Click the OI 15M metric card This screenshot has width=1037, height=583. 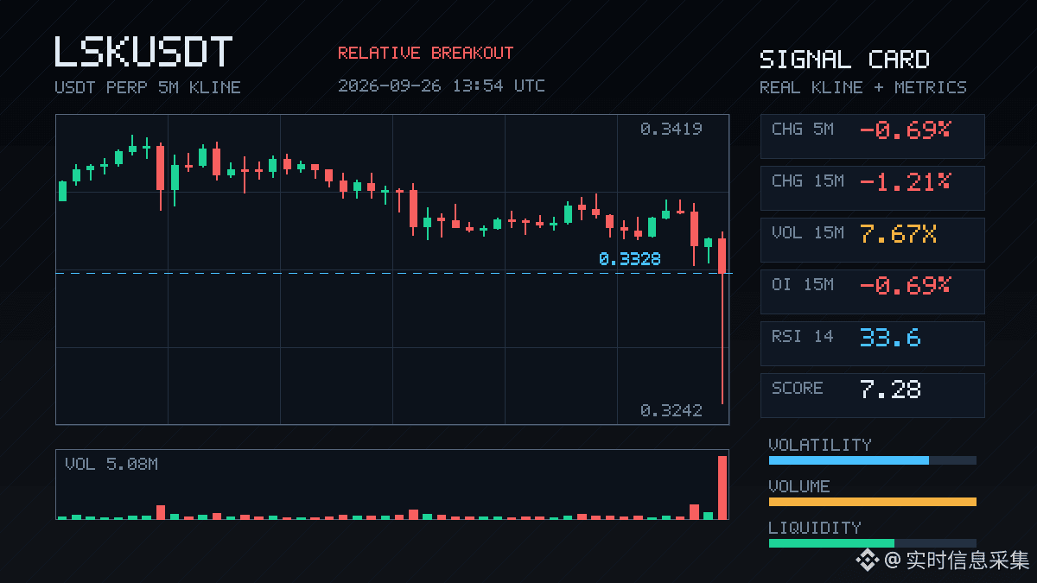(x=872, y=291)
